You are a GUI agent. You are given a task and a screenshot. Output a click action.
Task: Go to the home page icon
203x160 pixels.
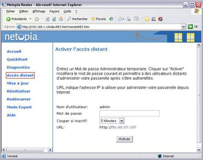coord(61,19)
